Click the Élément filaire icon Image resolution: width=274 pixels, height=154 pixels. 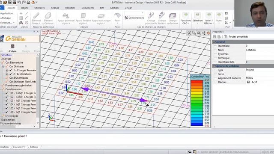36,16
